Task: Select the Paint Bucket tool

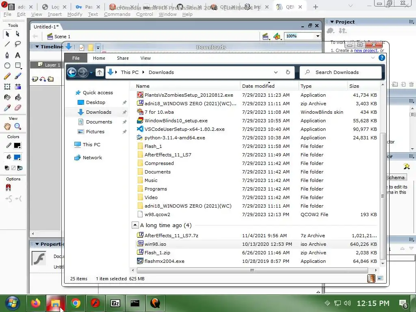Action: 18,97
